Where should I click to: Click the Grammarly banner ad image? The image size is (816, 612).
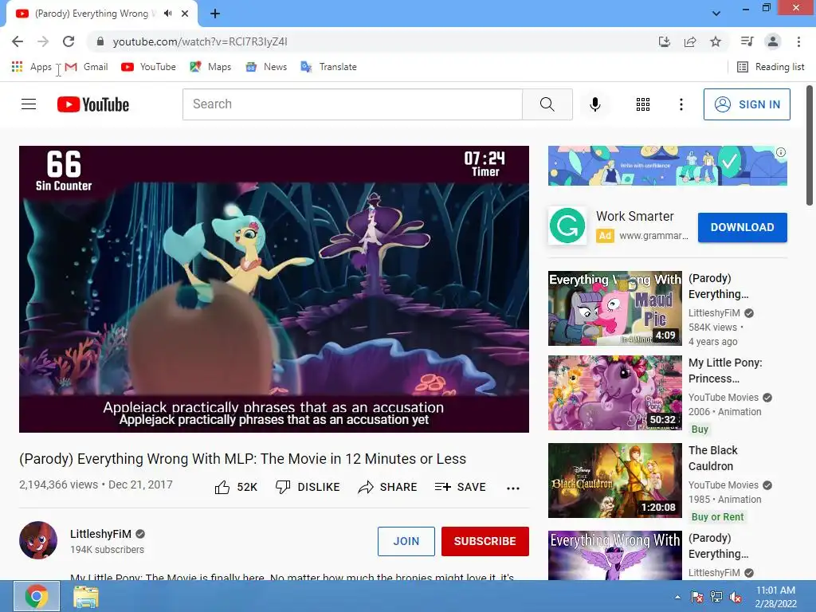[667, 166]
